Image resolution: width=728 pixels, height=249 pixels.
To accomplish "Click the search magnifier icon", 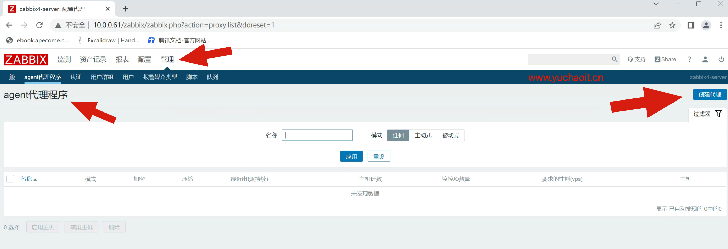I will [614, 59].
